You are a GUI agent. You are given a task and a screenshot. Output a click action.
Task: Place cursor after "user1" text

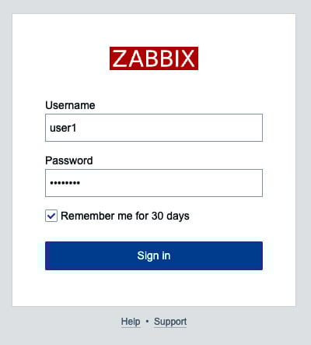[x=77, y=128]
